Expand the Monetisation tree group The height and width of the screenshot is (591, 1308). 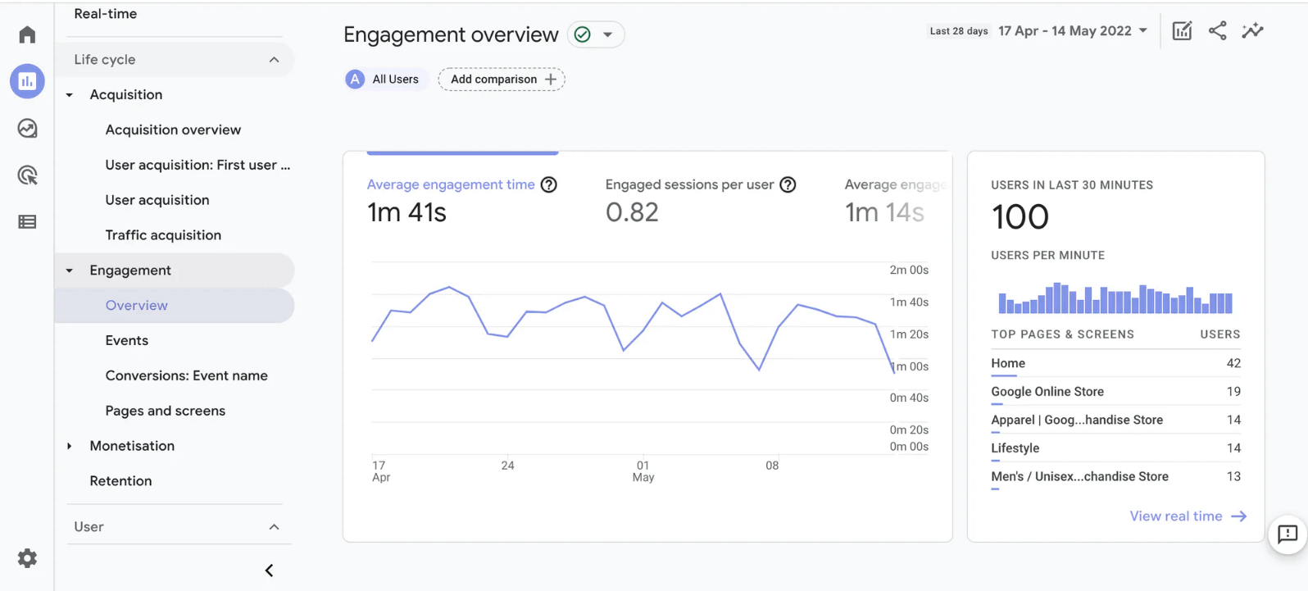(x=70, y=446)
